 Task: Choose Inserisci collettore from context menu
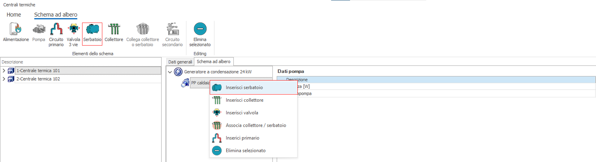[x=244, y=100]
